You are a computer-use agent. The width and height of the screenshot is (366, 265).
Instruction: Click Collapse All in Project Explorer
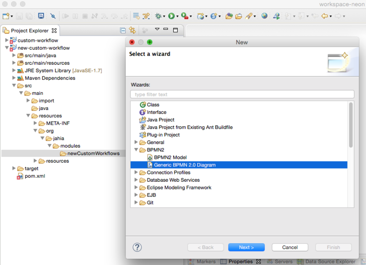[123, 30]
